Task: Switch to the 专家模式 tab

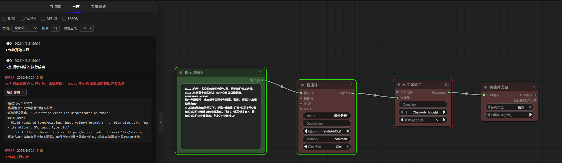Action: (98, 7)
